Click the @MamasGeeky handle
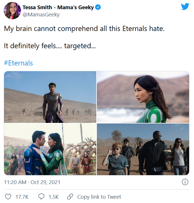This screenshot has width=194, height=203. (x=41, y=14)
